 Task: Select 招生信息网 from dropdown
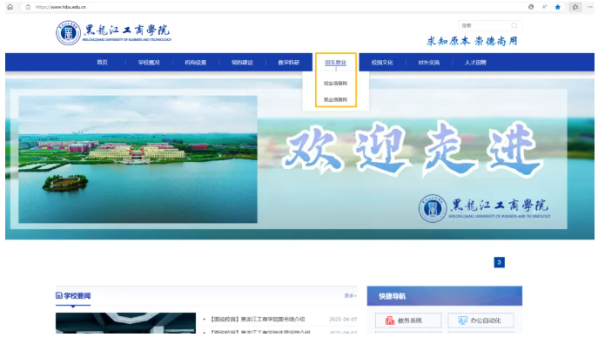pos(336,83)
